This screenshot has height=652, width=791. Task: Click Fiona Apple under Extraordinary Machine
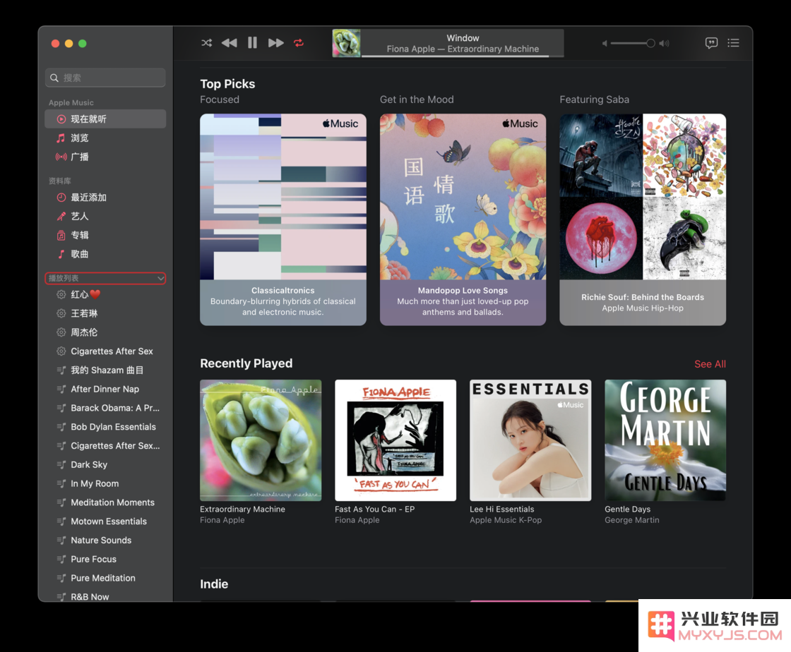pos(222,520)
